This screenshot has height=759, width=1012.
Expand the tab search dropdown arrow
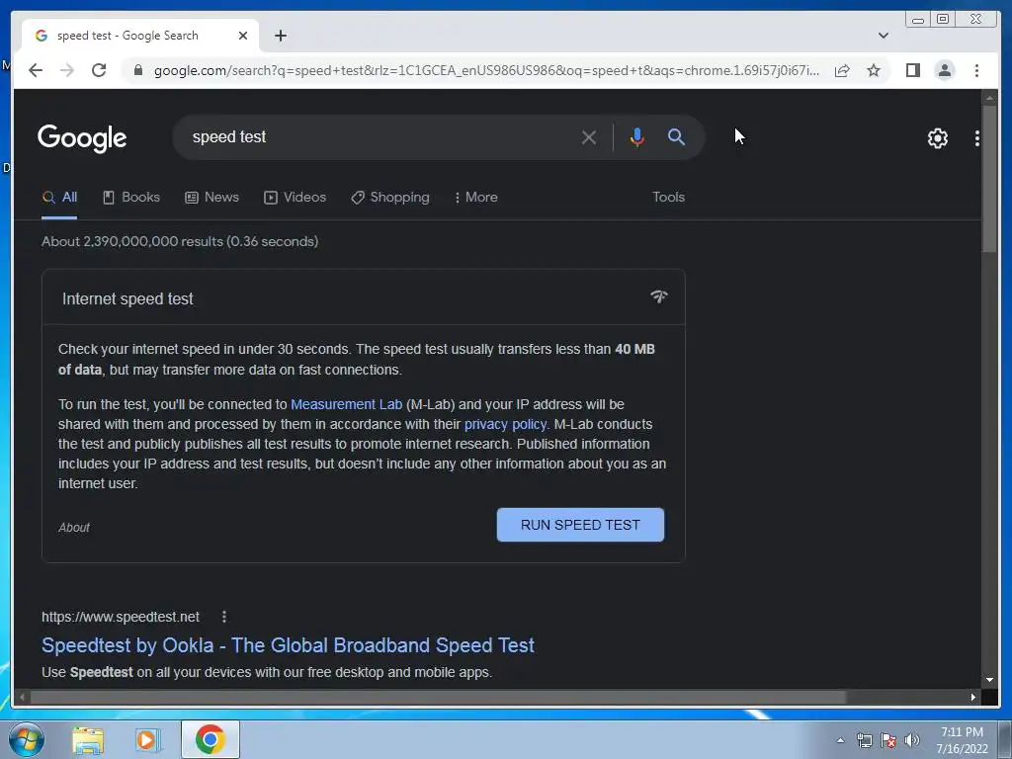pyautogui.click(x=884, y=36)
